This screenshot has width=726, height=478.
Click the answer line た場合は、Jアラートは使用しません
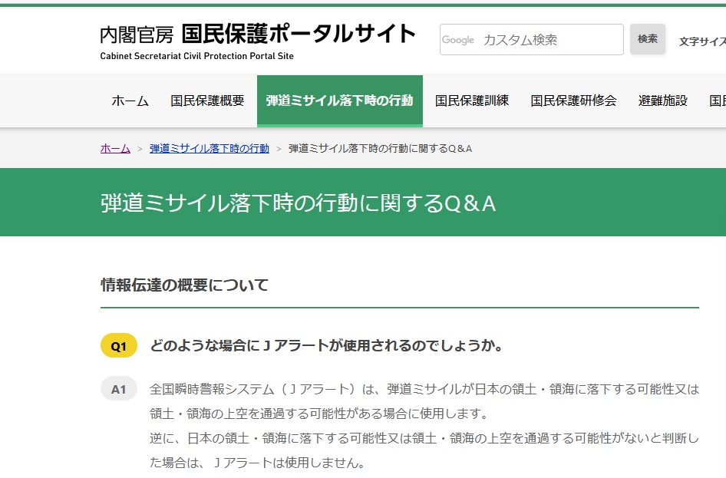pos(257,463)
